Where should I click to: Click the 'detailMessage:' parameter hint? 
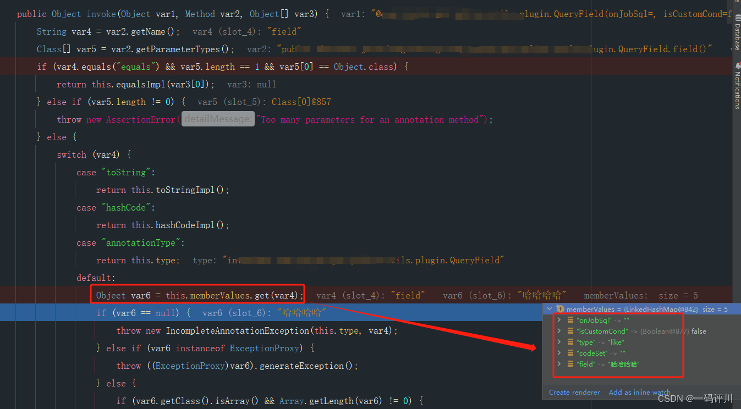(x=218, y=119)
